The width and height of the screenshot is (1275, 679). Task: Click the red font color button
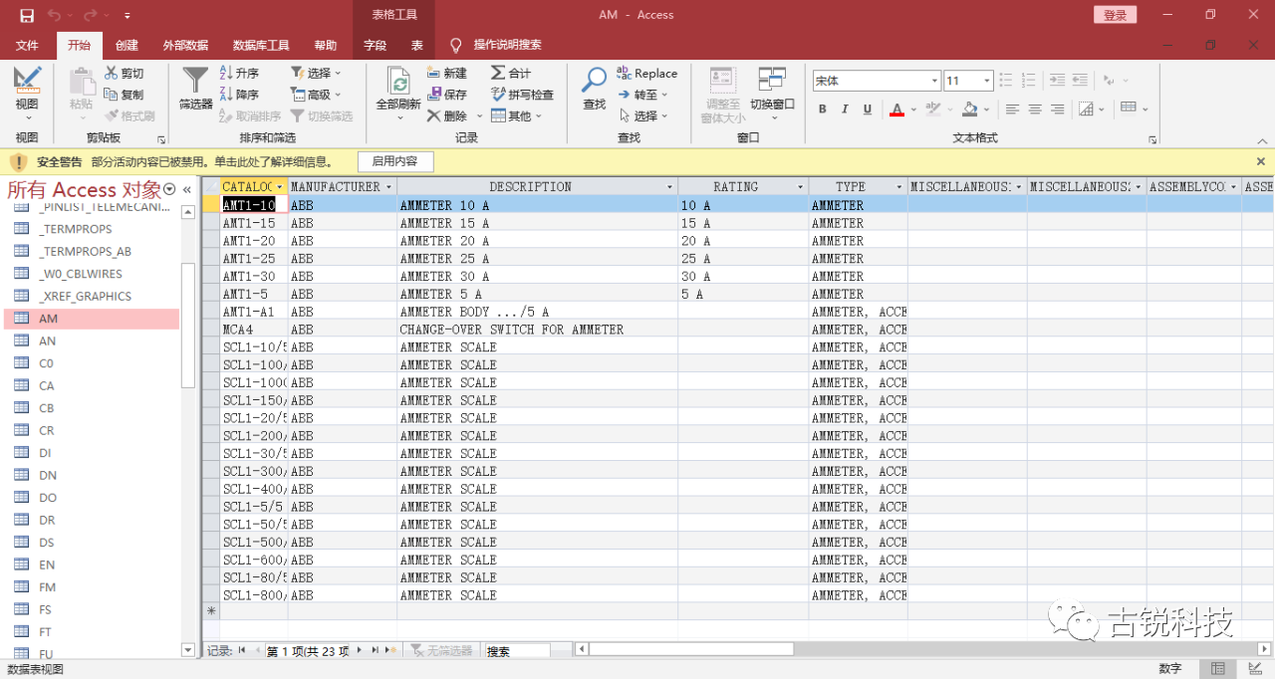click(896, 109)
